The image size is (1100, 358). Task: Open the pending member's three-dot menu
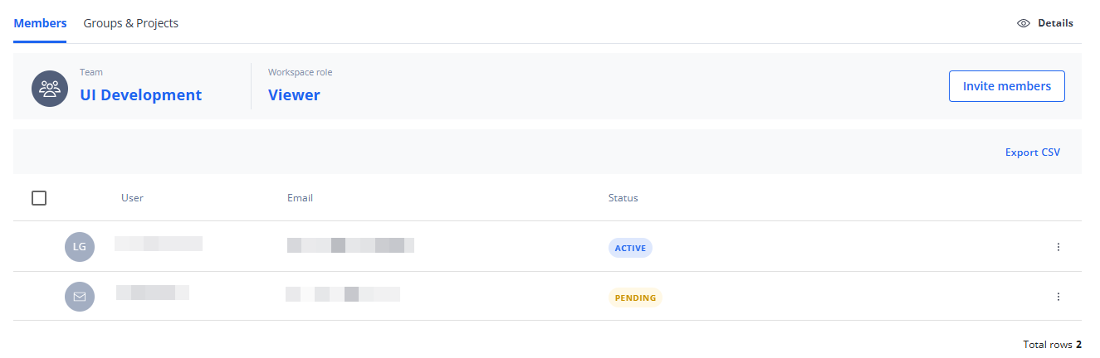coord(1058,297)
